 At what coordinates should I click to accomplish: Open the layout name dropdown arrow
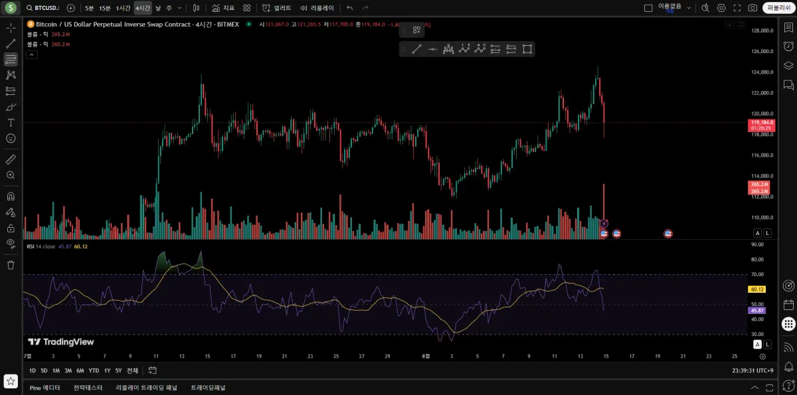689,8
